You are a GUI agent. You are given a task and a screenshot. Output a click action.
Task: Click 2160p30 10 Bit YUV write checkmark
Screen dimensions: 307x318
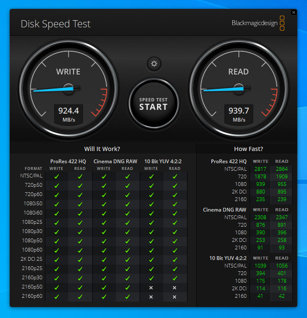click(151, 278)
